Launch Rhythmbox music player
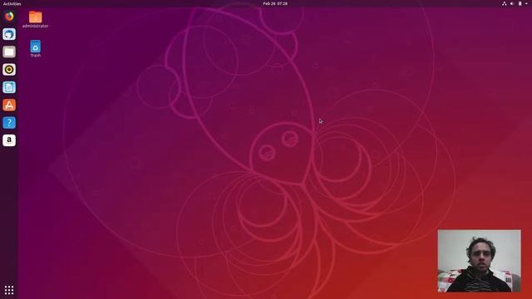 click(x=9, y=70)
